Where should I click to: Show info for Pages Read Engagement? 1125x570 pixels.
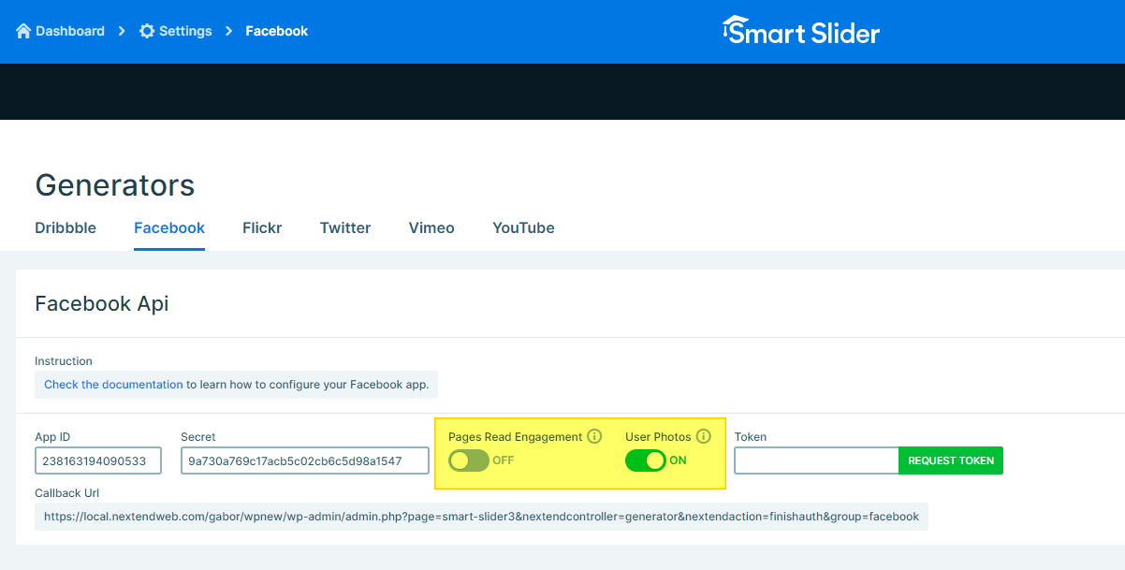pos(594,436)
